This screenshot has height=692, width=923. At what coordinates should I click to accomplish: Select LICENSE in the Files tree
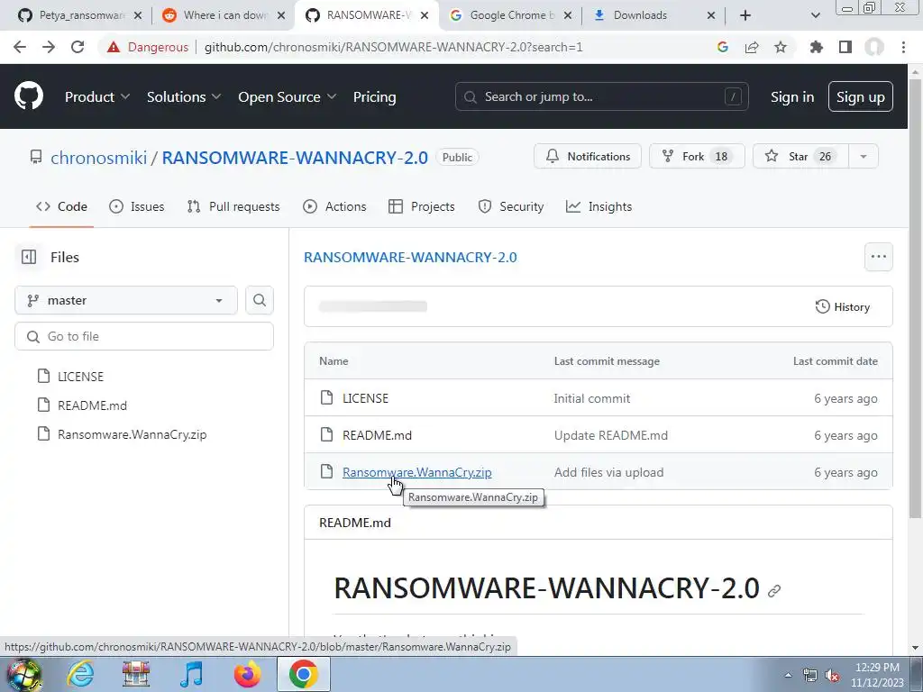pos(80,377)
